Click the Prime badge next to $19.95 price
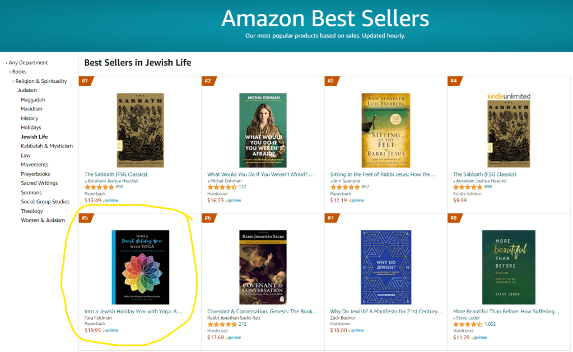Screen dimensions: 573x352 110,330
